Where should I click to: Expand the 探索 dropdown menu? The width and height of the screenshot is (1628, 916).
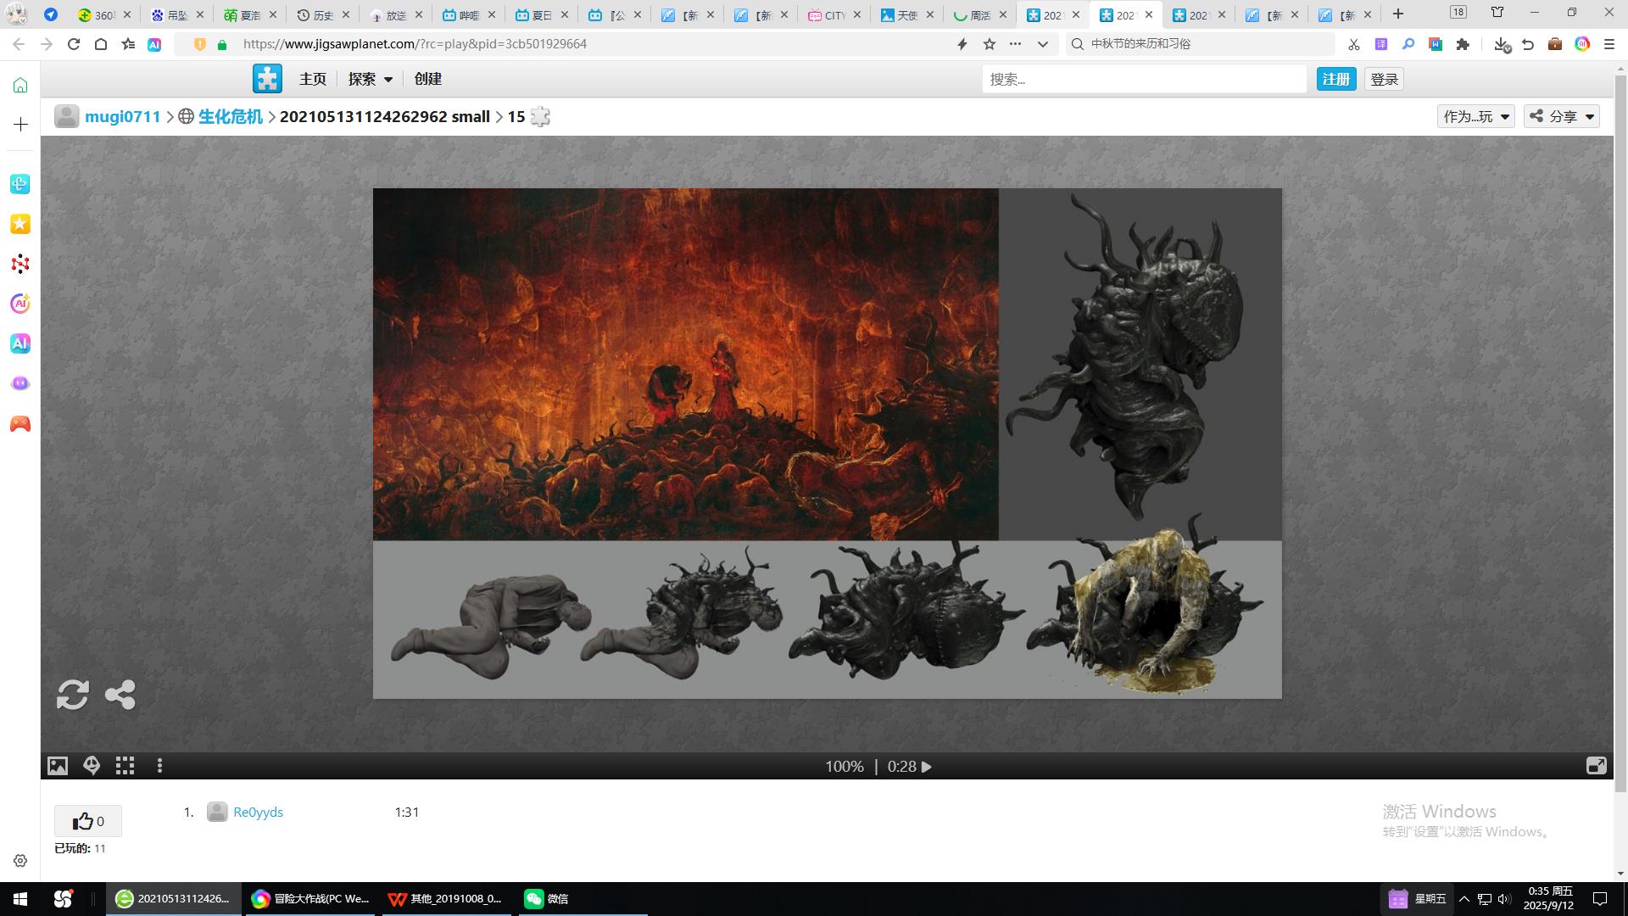[371, 79]
